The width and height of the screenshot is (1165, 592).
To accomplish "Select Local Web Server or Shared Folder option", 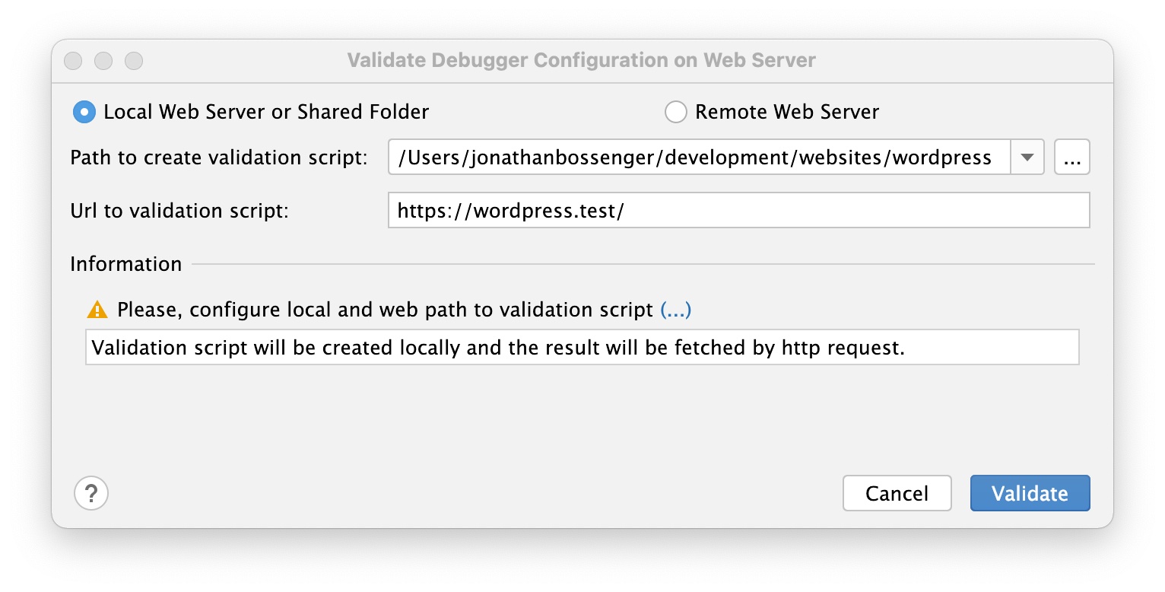I will click(84, 113).
